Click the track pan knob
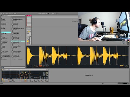The width and height of the screenshot is (130, 97). pos(28,39)
